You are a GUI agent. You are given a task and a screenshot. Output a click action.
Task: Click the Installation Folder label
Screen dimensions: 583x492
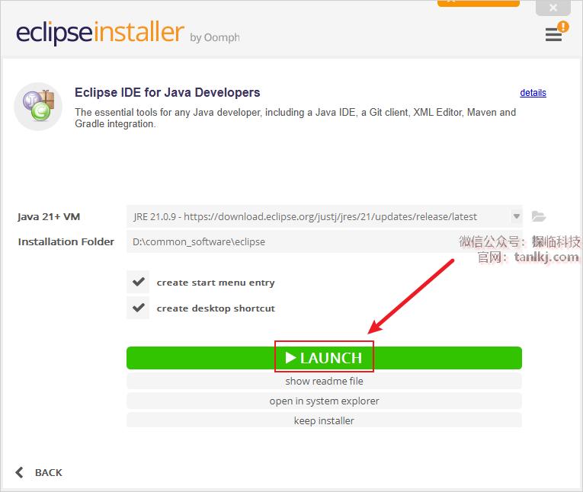coord(66,241)
